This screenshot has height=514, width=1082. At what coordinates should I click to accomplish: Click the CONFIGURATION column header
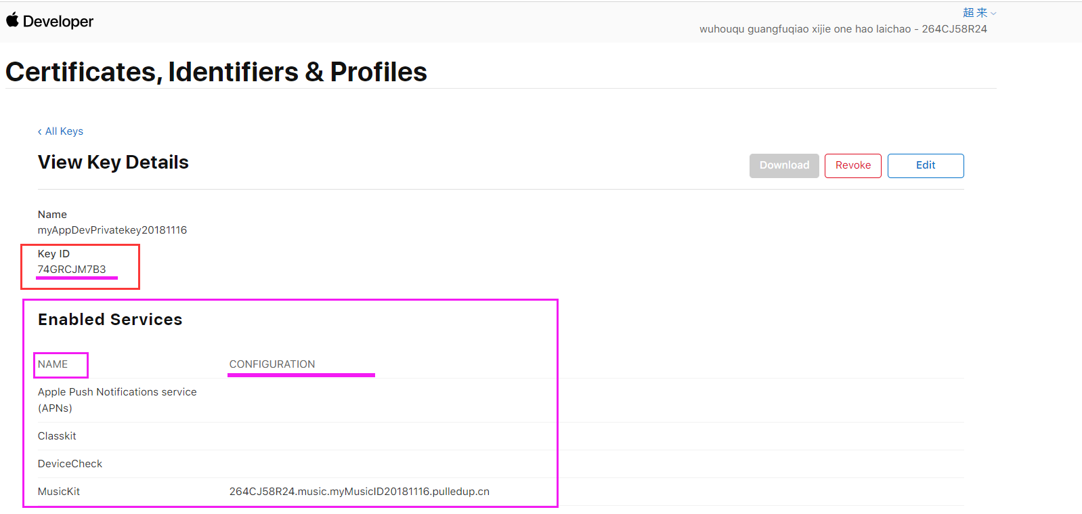[x=272, y=364]
